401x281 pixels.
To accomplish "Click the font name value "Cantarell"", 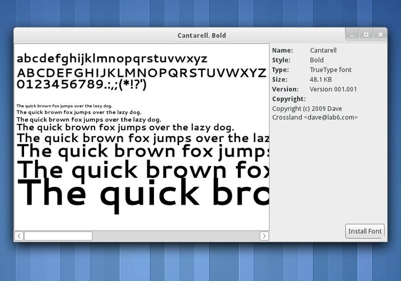I will click(323, 50).
